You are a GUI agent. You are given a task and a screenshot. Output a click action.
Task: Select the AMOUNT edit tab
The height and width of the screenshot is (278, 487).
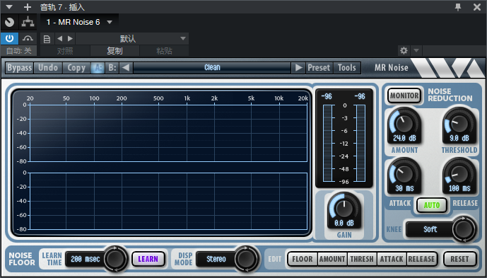(332, 259)
